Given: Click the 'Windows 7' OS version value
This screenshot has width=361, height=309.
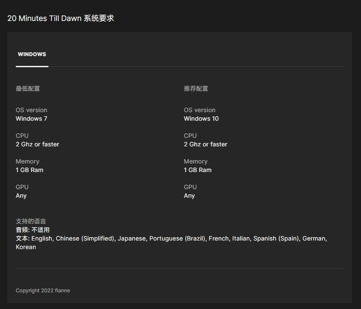Looking at the screenshot, I should click(x=31, y=119).
